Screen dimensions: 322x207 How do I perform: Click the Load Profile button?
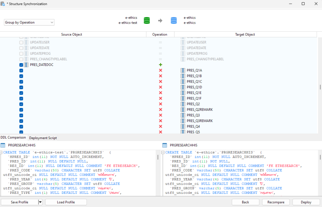(66, 202)
